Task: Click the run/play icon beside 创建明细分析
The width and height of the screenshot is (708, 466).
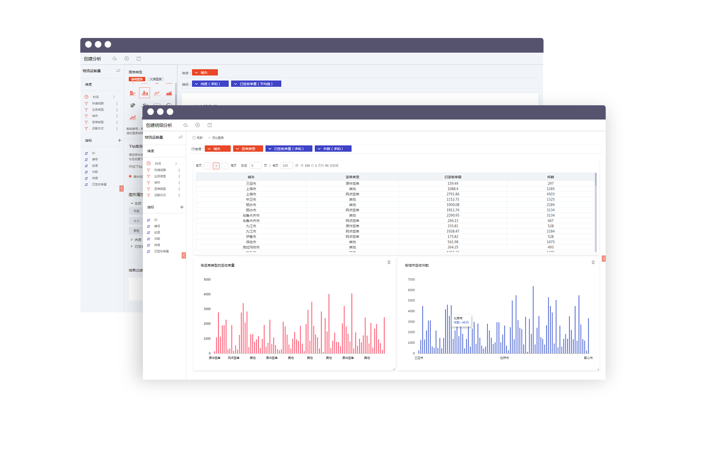Action: 197,125
